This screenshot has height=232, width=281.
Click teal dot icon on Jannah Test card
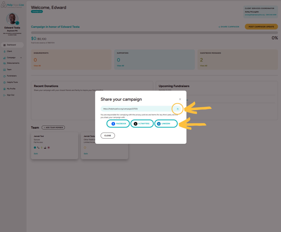[x=35, y=147]
